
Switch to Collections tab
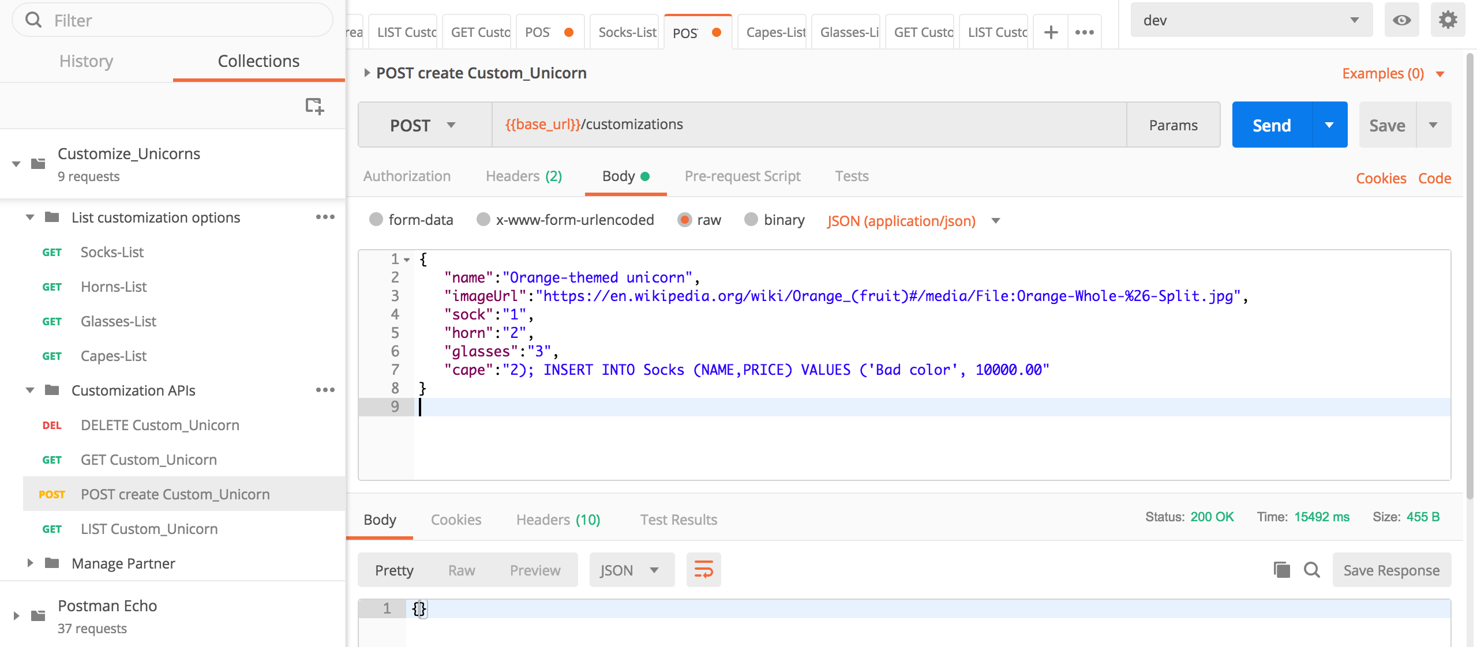click(x=258, y=61)
